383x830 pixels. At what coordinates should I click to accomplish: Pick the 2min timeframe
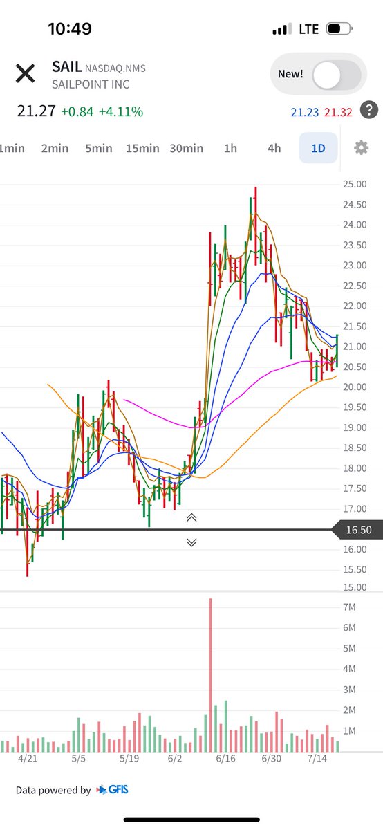click(55, 148)
